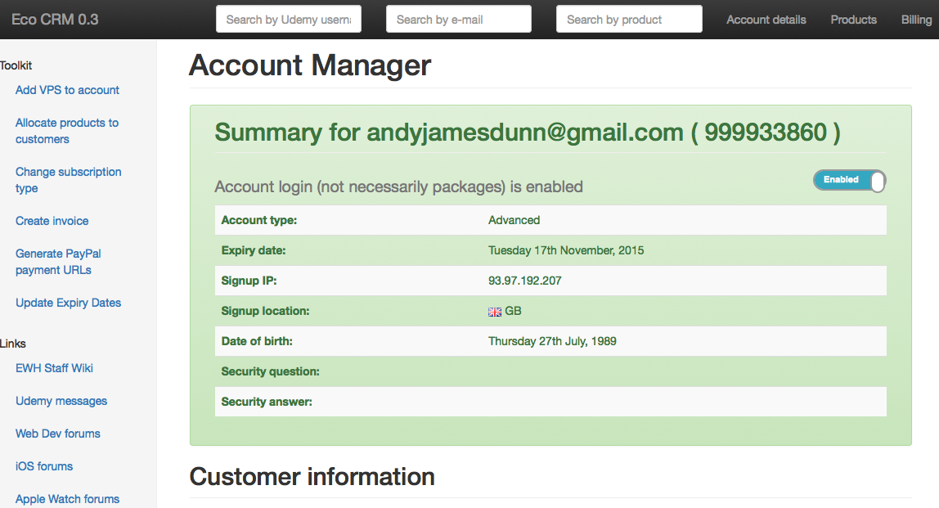Open the Apple Watch forums link
This screenshot has width=939, height=508.
67,499
